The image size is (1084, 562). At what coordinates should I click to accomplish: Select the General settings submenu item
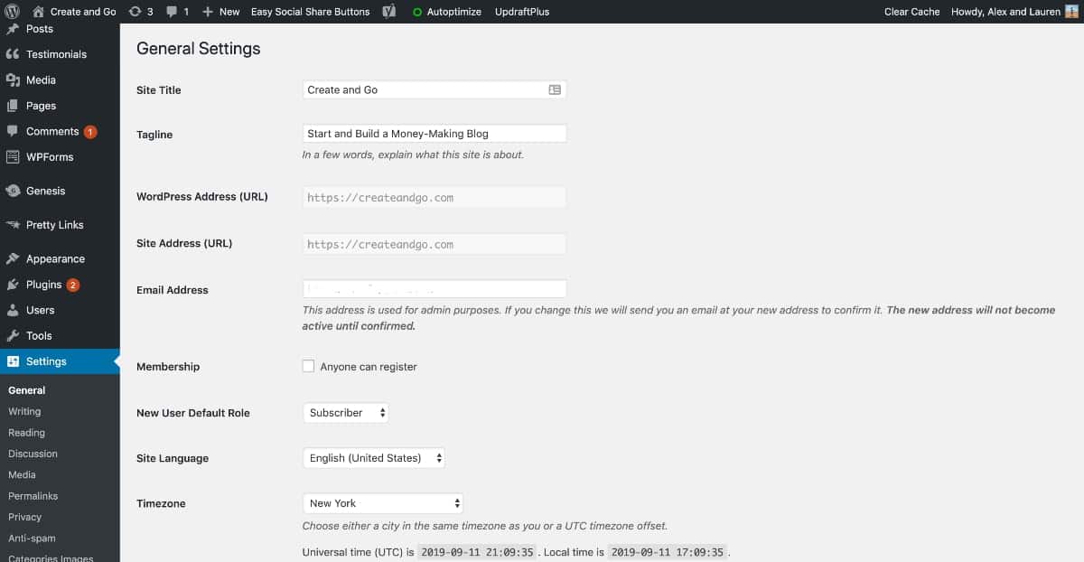[x=26, y=390]
